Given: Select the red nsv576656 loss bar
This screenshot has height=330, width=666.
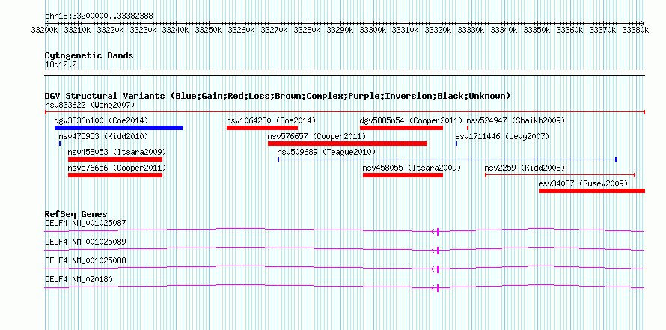Looking at the screenshot, I should pos(115,175).
